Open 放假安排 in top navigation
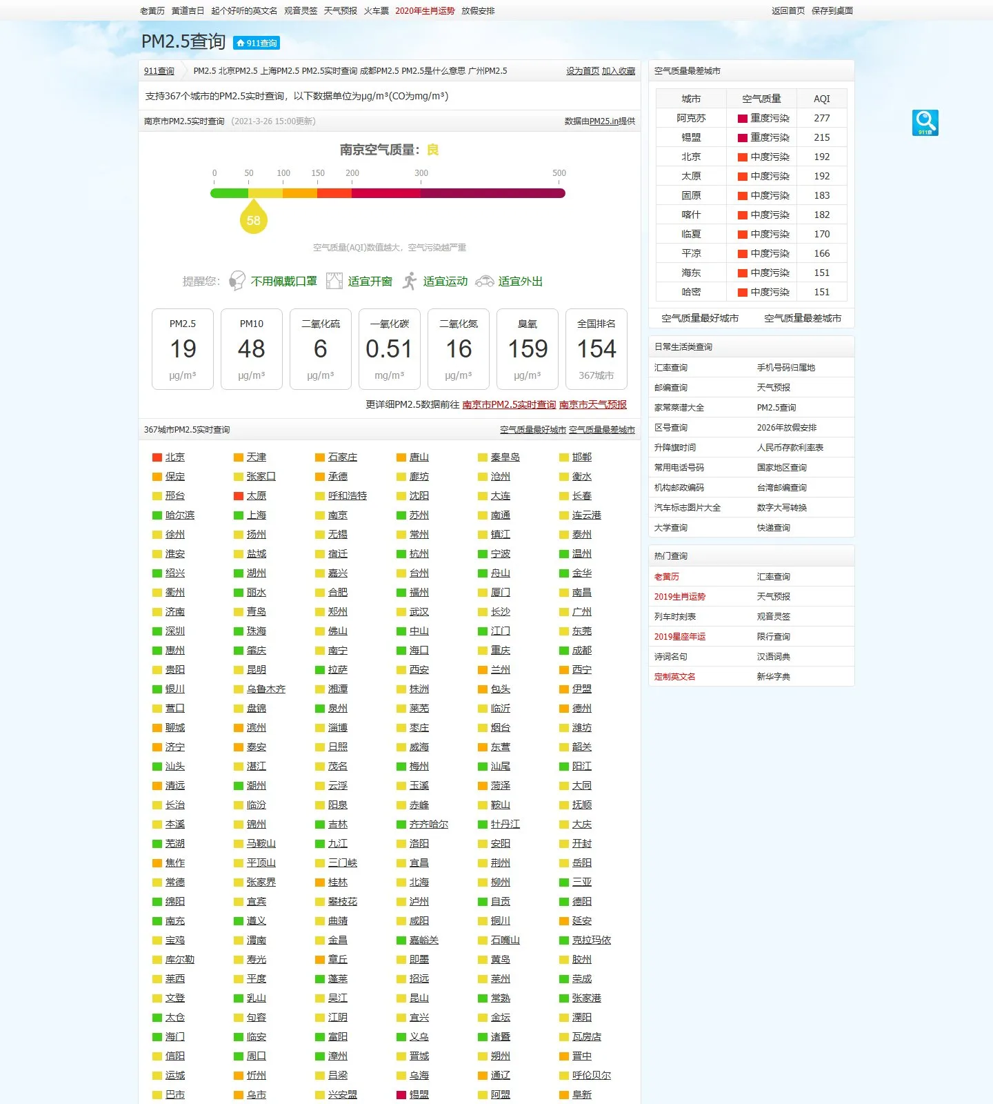 point(478,11)
